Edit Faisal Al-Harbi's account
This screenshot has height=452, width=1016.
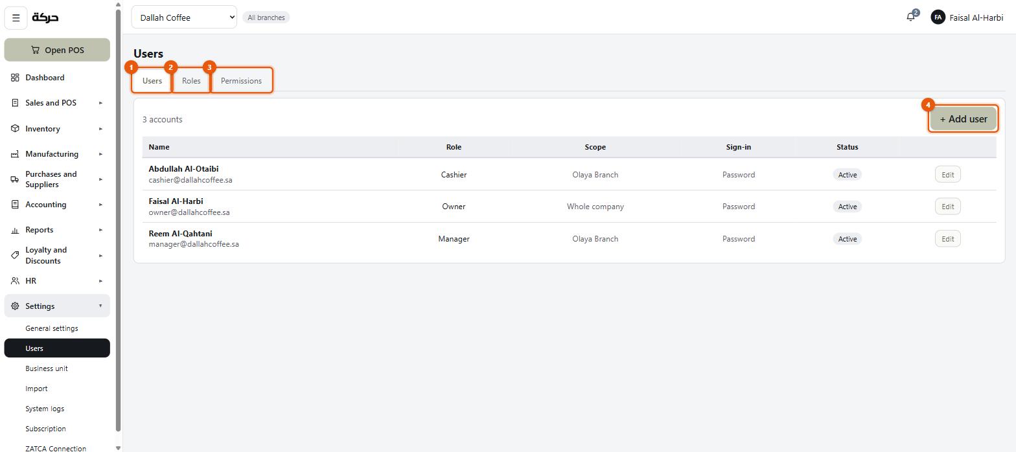click(947, 207)
